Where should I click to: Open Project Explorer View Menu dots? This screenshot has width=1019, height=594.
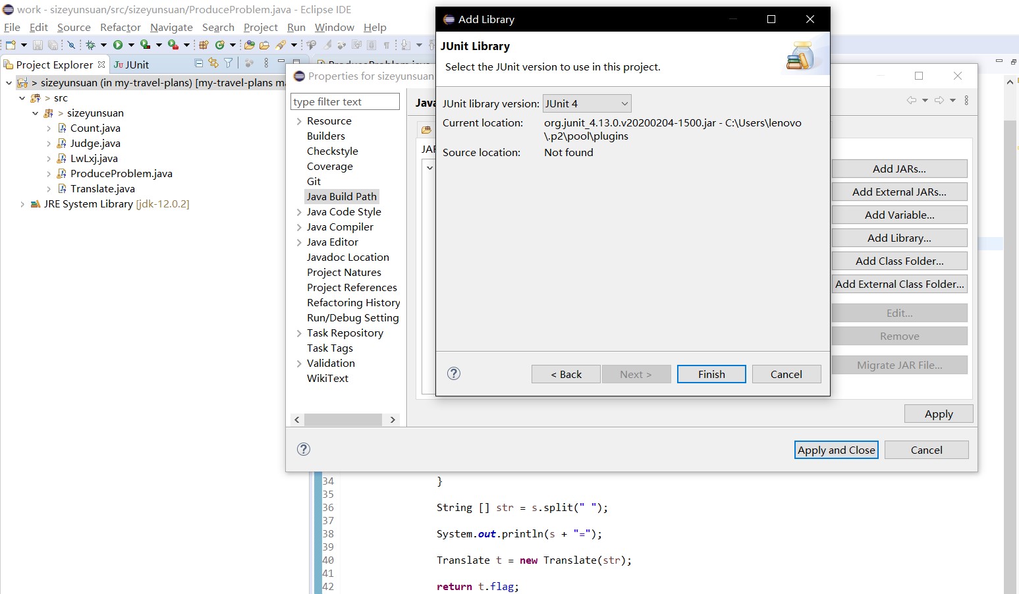pyautogui.click(x=266, y=63)
